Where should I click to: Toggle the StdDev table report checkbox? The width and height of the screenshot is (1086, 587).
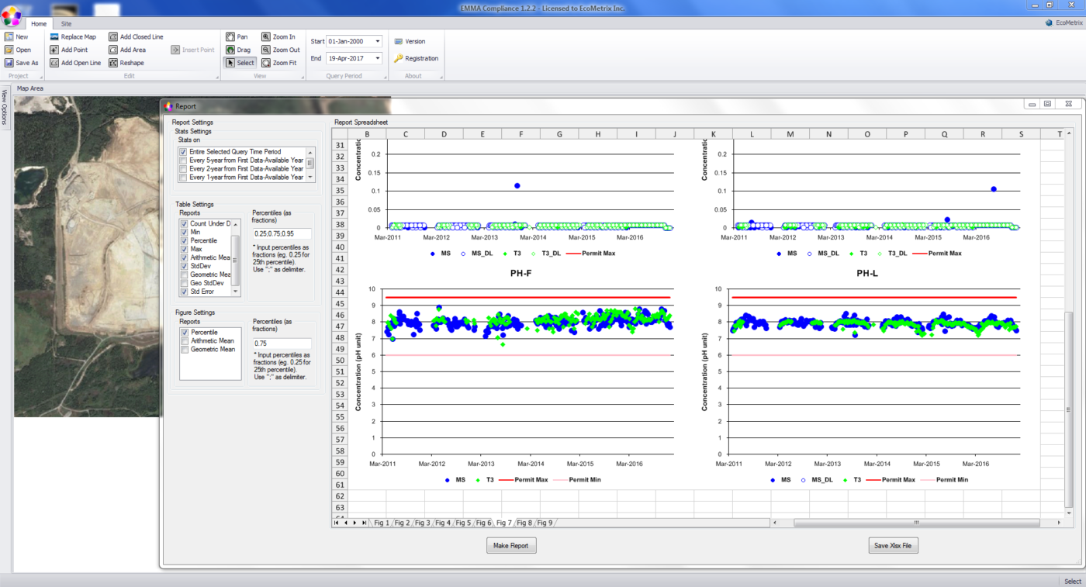tap(184, 266)
